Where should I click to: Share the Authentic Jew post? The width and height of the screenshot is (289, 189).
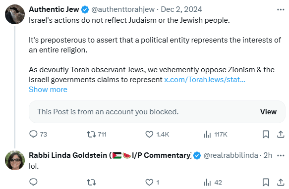pyautogui.click(x=281, y=135)
